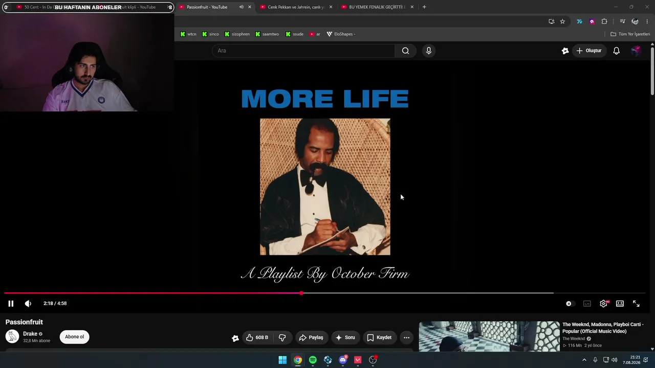Open the Windows Start menu
This screenshot has height=368, width=655.
[282, 360]
